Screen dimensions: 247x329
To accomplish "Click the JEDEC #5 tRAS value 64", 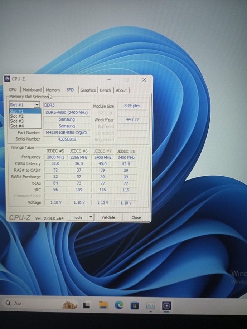I will pos(55,183).
